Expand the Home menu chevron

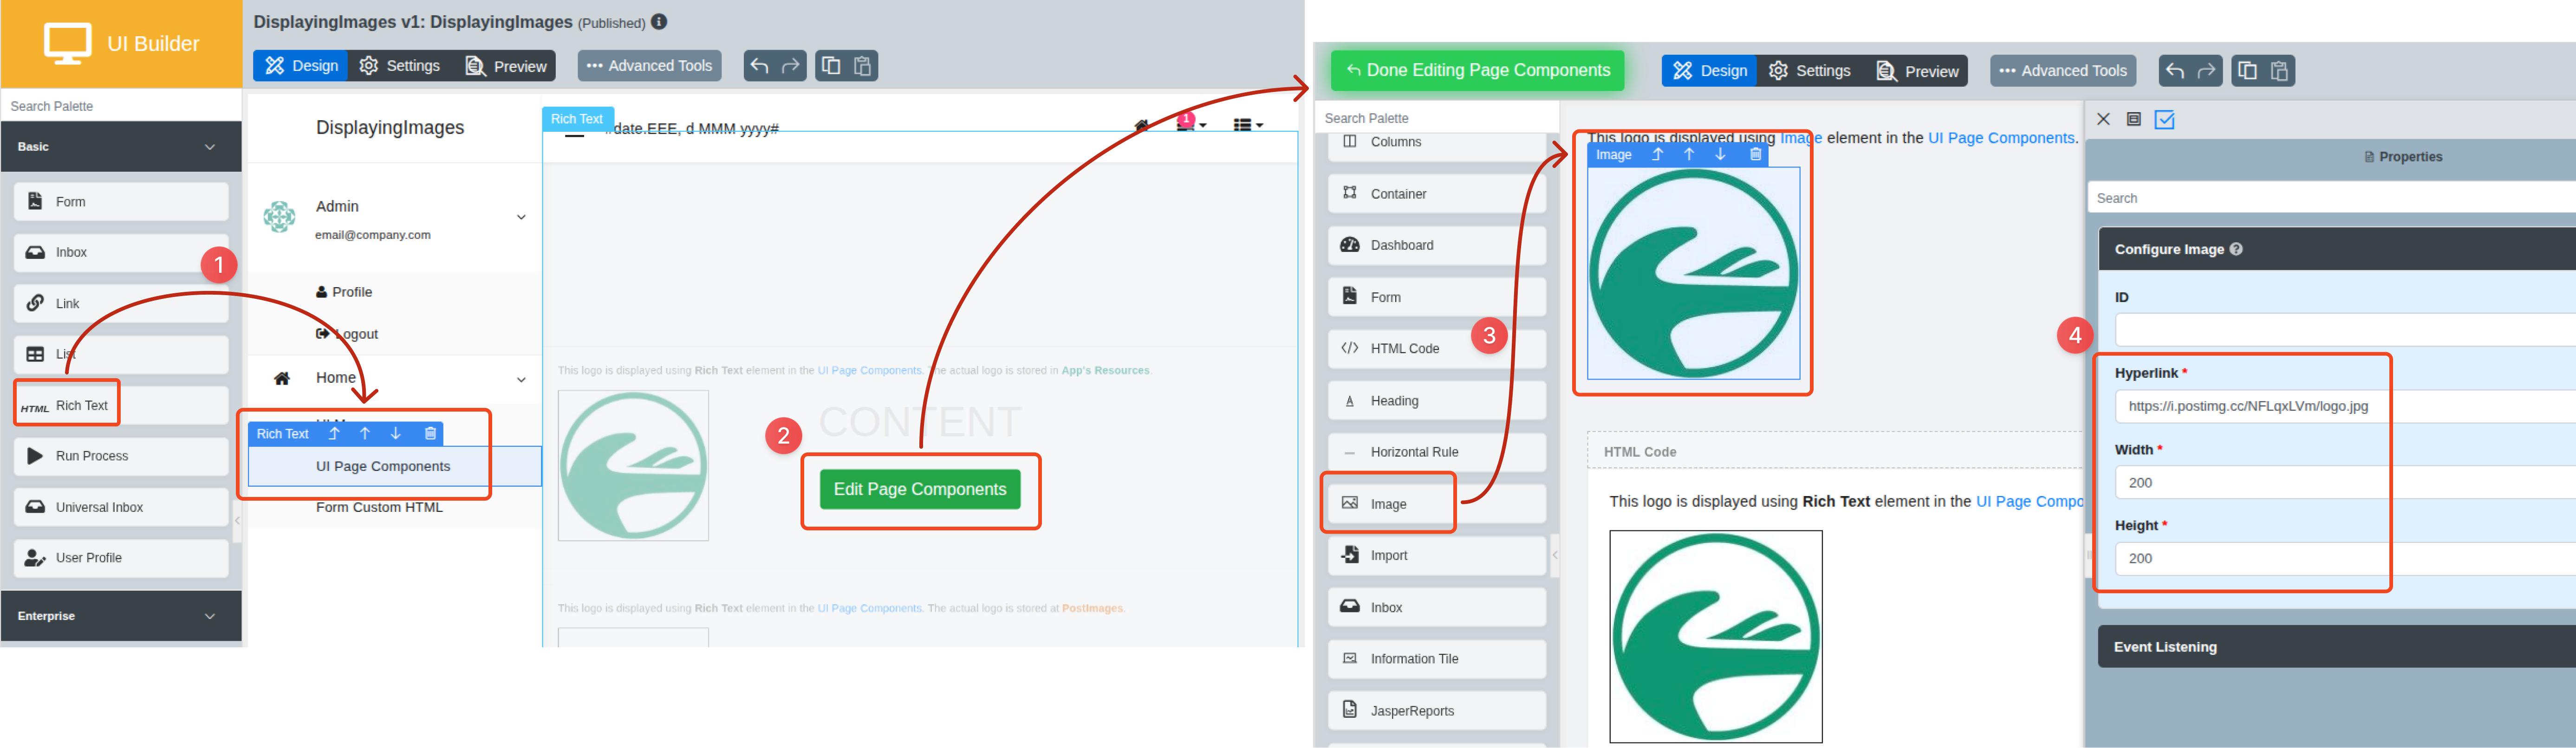click(x=521, y=379)
